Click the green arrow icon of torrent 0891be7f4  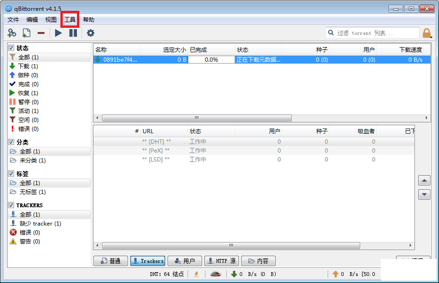pyautogui.click(x=98, y=59)
